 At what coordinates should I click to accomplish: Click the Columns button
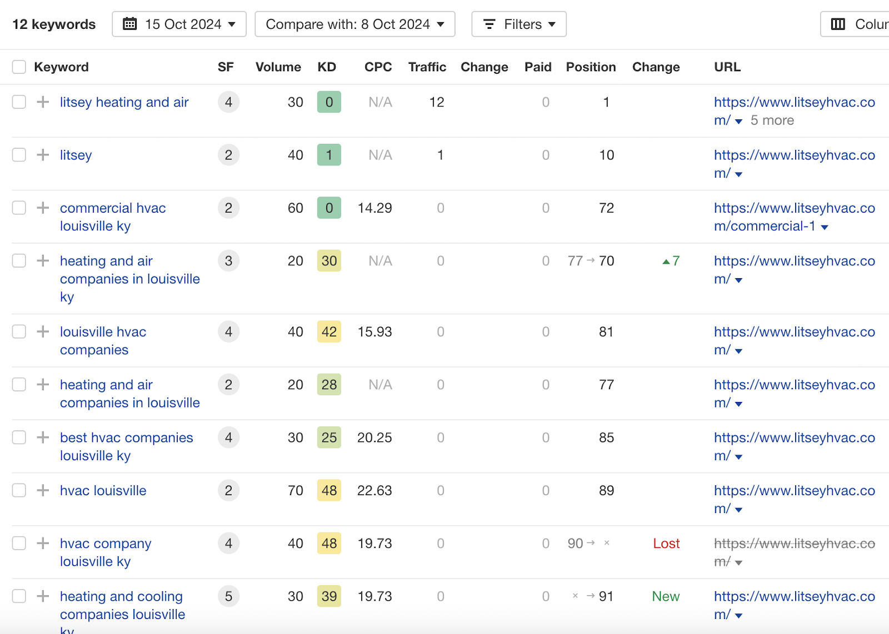coord(855,24)
